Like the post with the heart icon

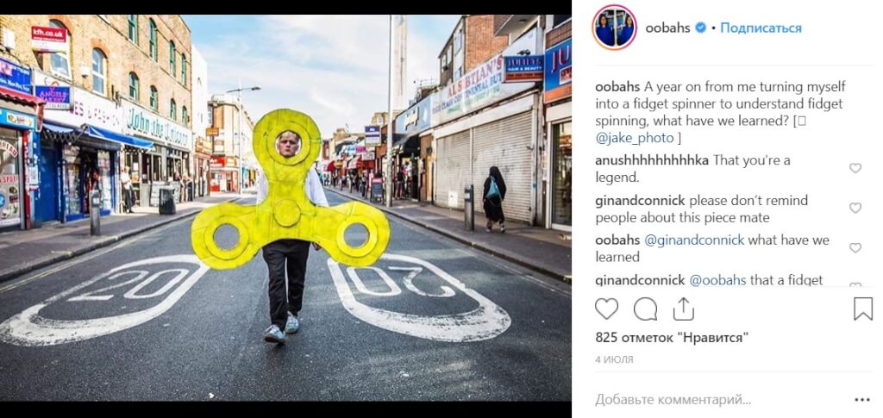[x=606, y=309]
